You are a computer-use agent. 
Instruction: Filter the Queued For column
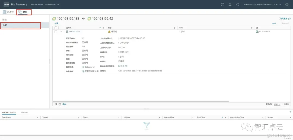(192, 117)
